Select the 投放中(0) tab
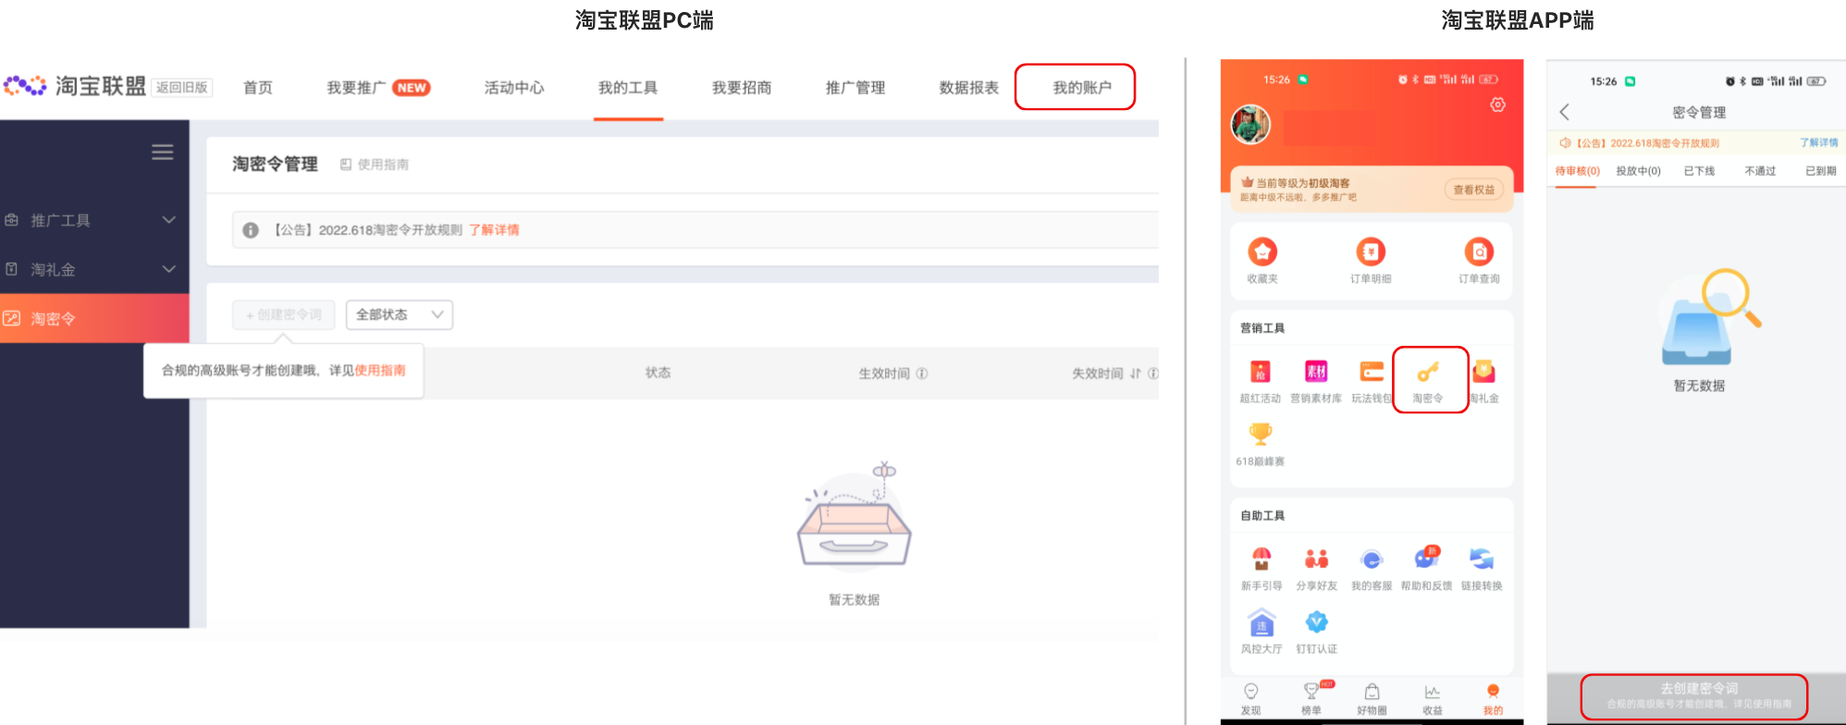 (1638, 171)
